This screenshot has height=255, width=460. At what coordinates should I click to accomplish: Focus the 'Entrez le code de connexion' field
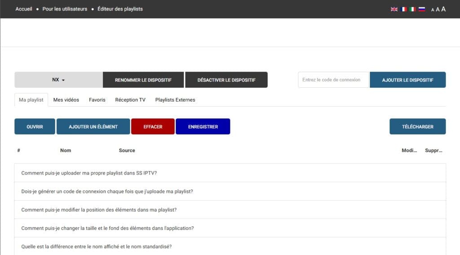[333, 80]
